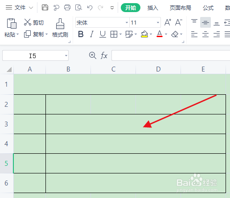Screen dimensions: 230x198
Task: Click the redo arrow icon
Action: coord(101,8)
